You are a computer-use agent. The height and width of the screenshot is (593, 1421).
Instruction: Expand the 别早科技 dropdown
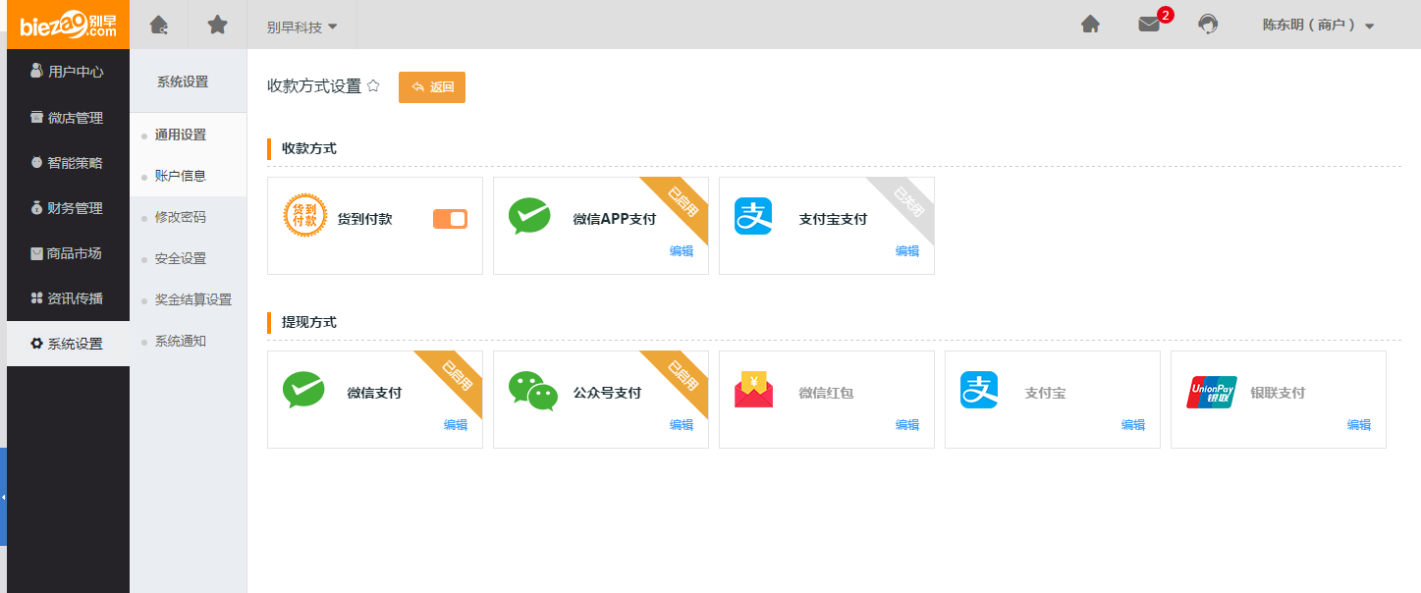click(x=301, y=27)
